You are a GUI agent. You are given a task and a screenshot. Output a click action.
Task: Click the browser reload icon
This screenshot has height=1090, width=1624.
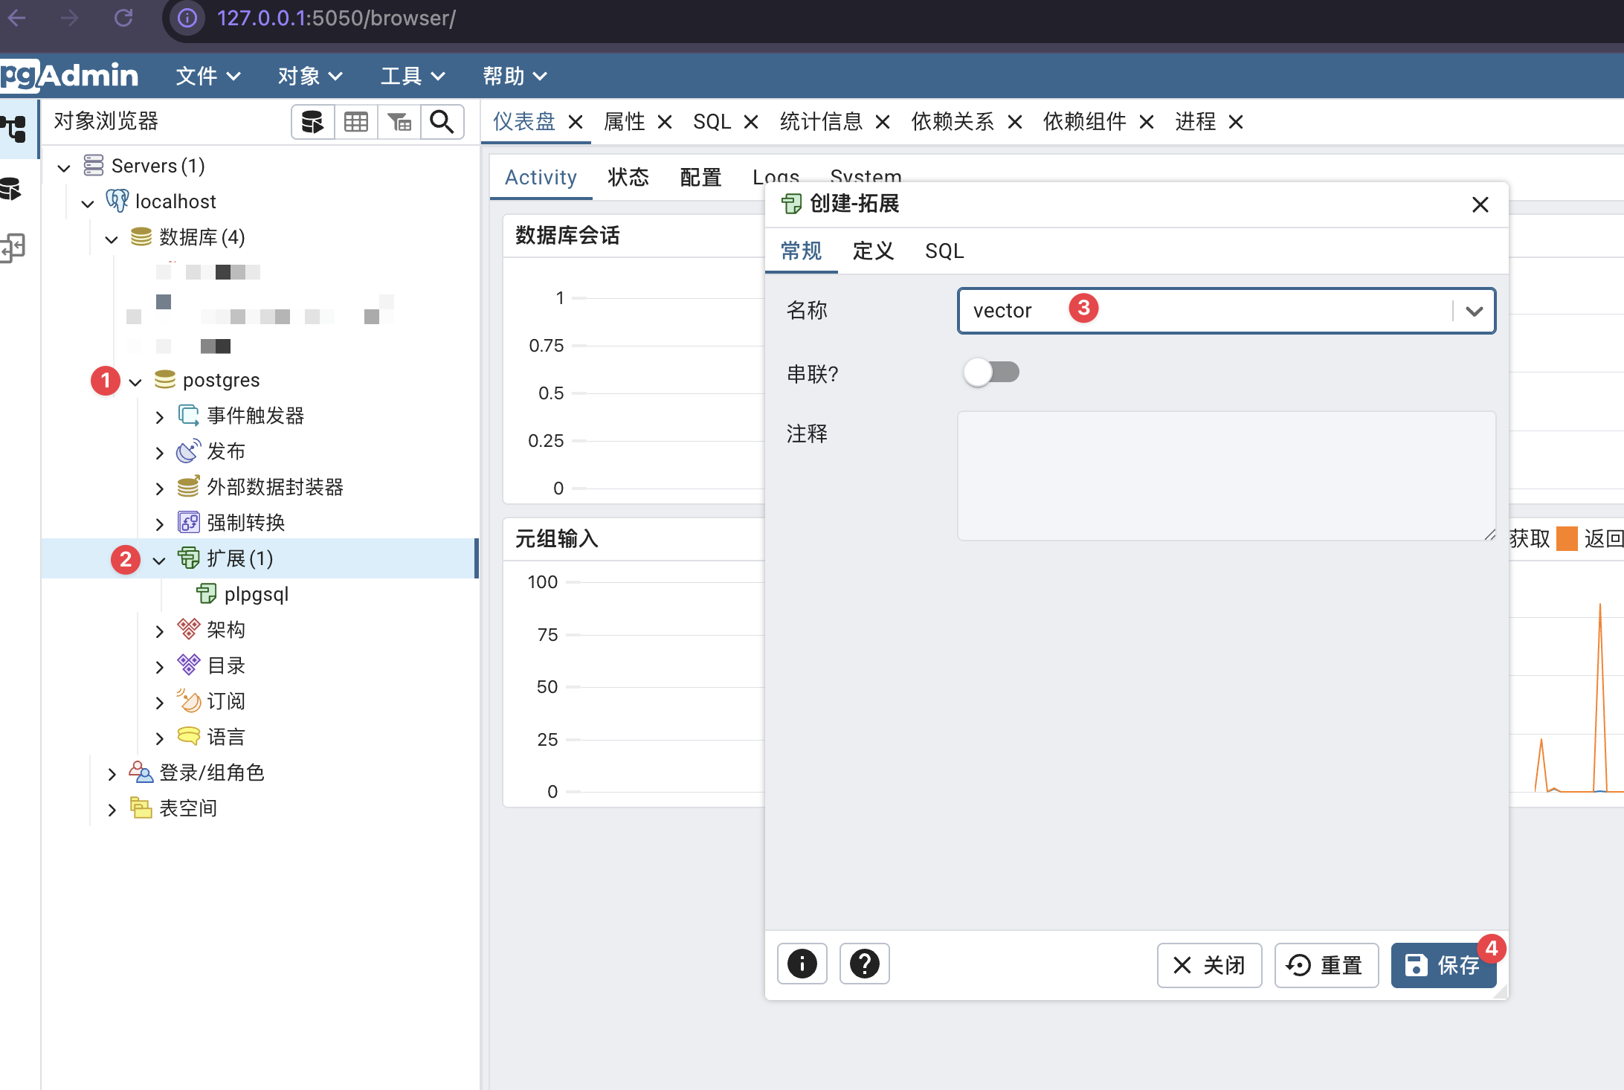[x=123, y=18]
